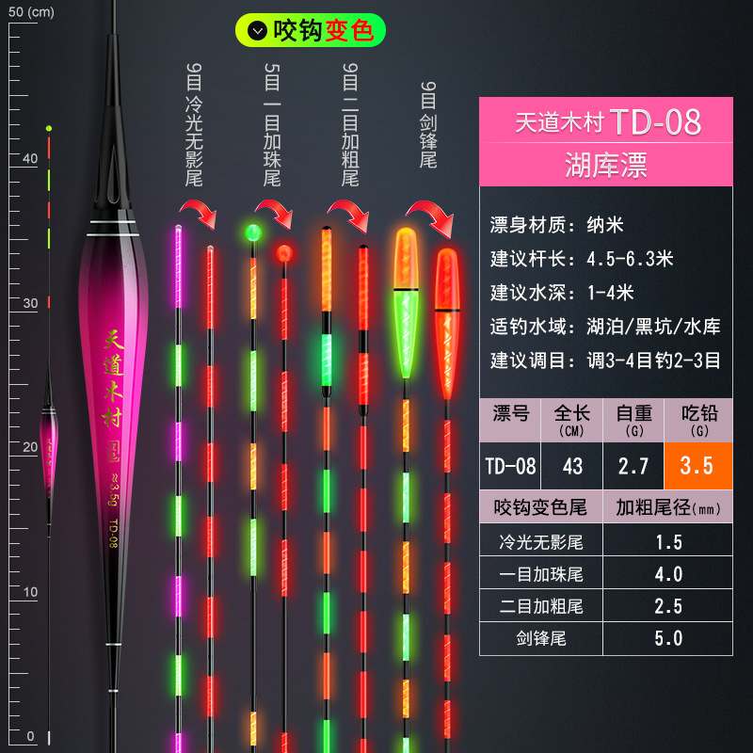Image resolution: width=753 pixels, height=753 pixels.
Task: Click the 漂号 column header
Action: click(510, 420)
